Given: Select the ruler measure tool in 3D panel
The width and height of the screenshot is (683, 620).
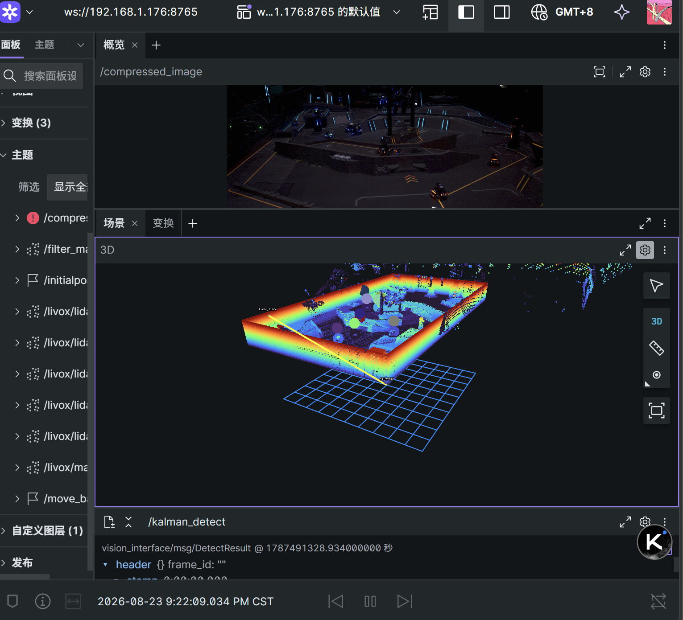Looking at the screenshot, I should pos(656,348).
